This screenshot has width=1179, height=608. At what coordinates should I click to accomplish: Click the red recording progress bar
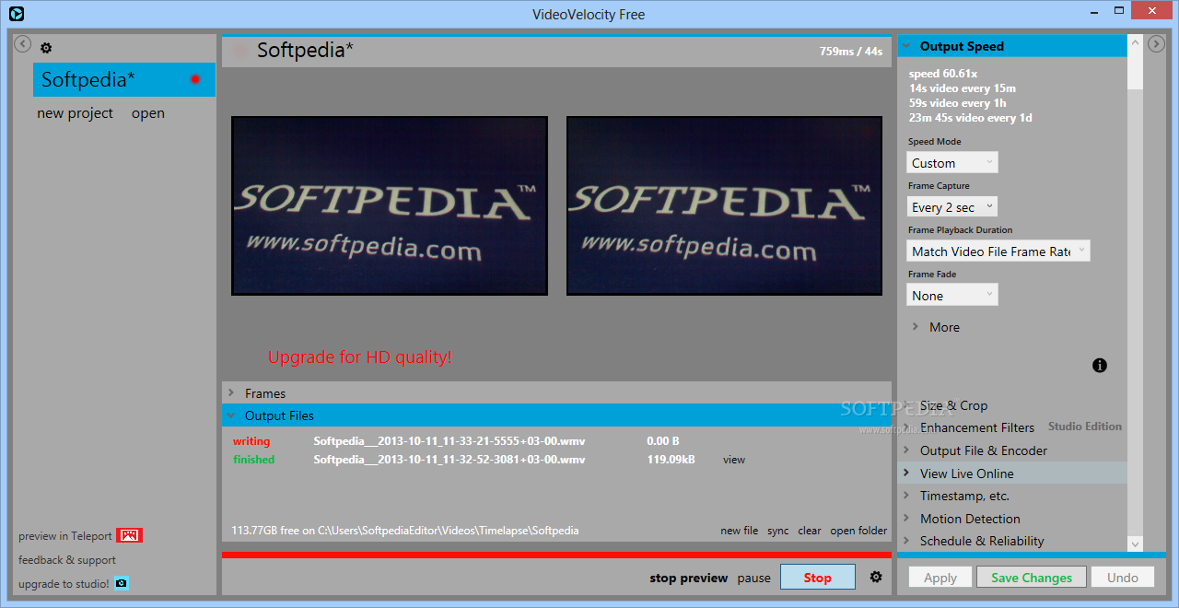(556, 555)
